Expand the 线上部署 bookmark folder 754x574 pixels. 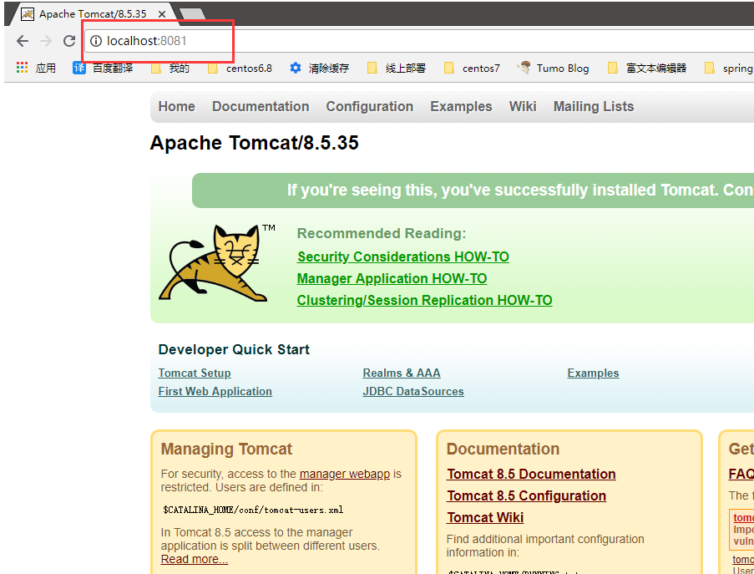click(x=397, y=68)
